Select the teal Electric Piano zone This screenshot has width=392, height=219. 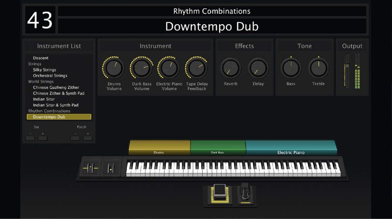[291, 148]
